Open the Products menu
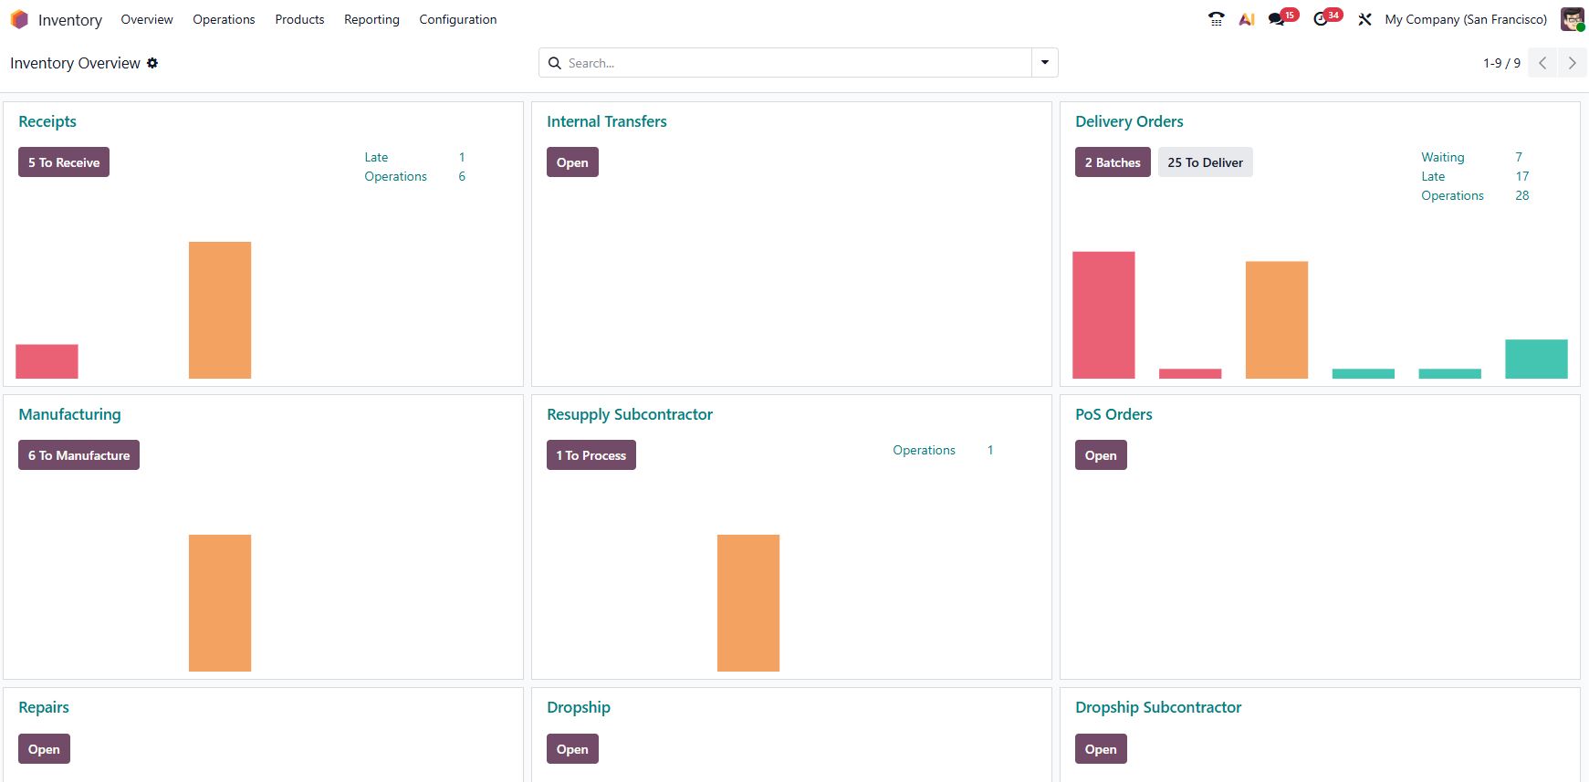Image resolution: width=1589 pixels, height=782 pixels. (299, 19)
